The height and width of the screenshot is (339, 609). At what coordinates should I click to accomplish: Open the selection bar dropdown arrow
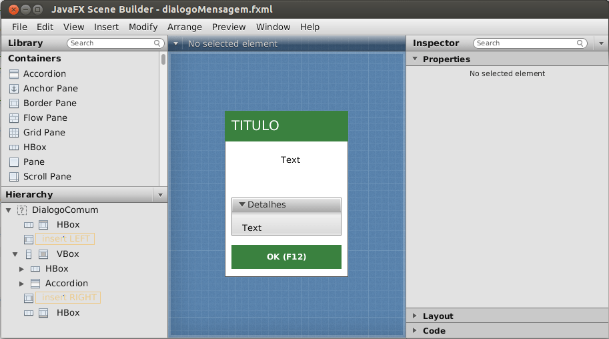pos(175,43)
